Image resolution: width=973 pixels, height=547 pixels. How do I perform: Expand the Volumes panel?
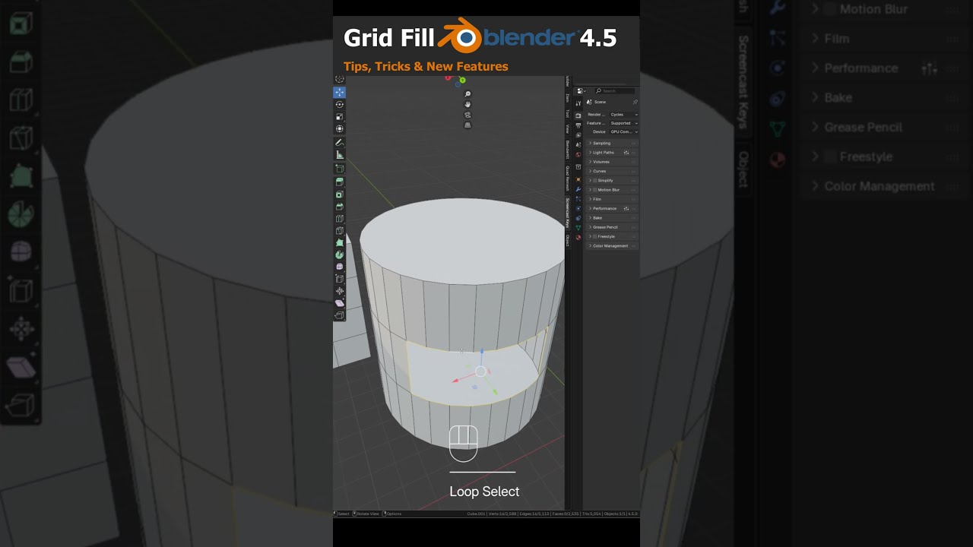tap(612, 162)
